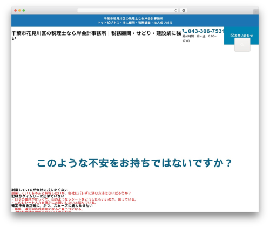Click the red close window button

[x=16, y=11]
